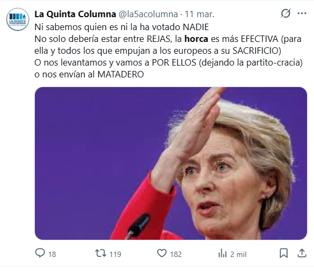Open La Quinta Columna profile avatar
314x272 pixels.
pyautogui.click(x=18, y=19)
